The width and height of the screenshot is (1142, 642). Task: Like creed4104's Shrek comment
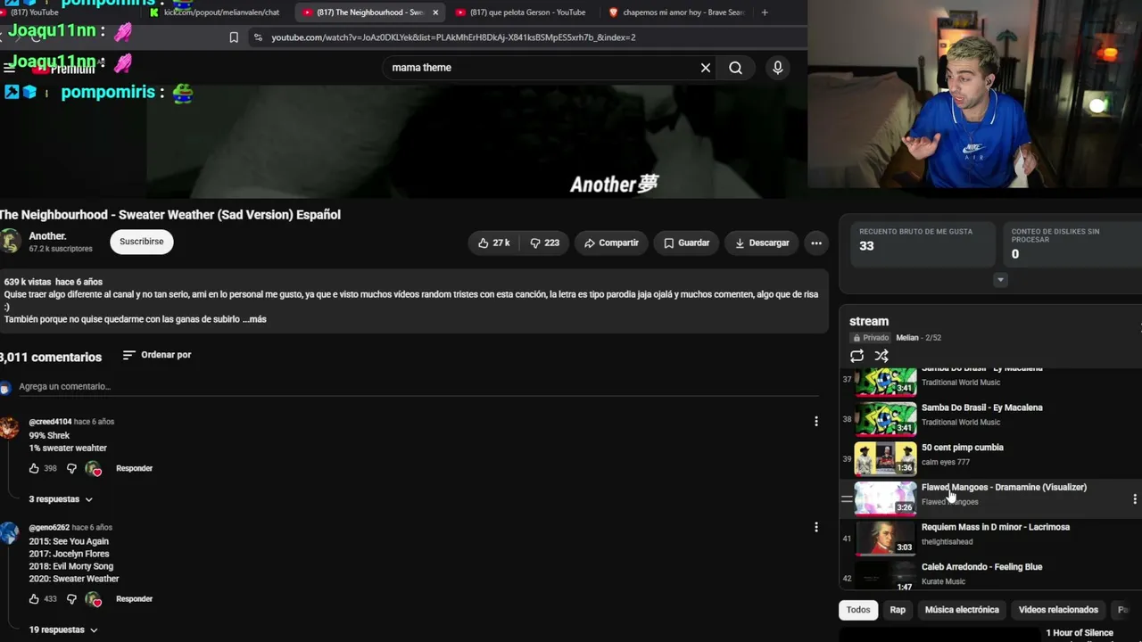click(34, 468)
